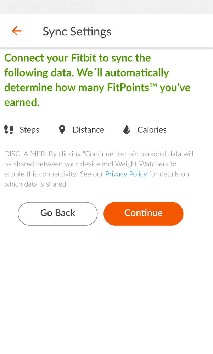
Task: Tap the DISCLAIMER paragraph text
Action: click(x=99, y=169)
